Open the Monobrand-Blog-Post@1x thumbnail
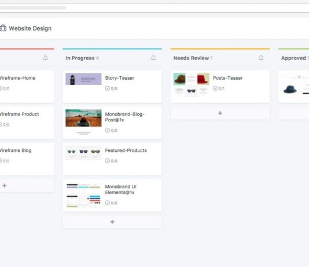 (83, 122)
